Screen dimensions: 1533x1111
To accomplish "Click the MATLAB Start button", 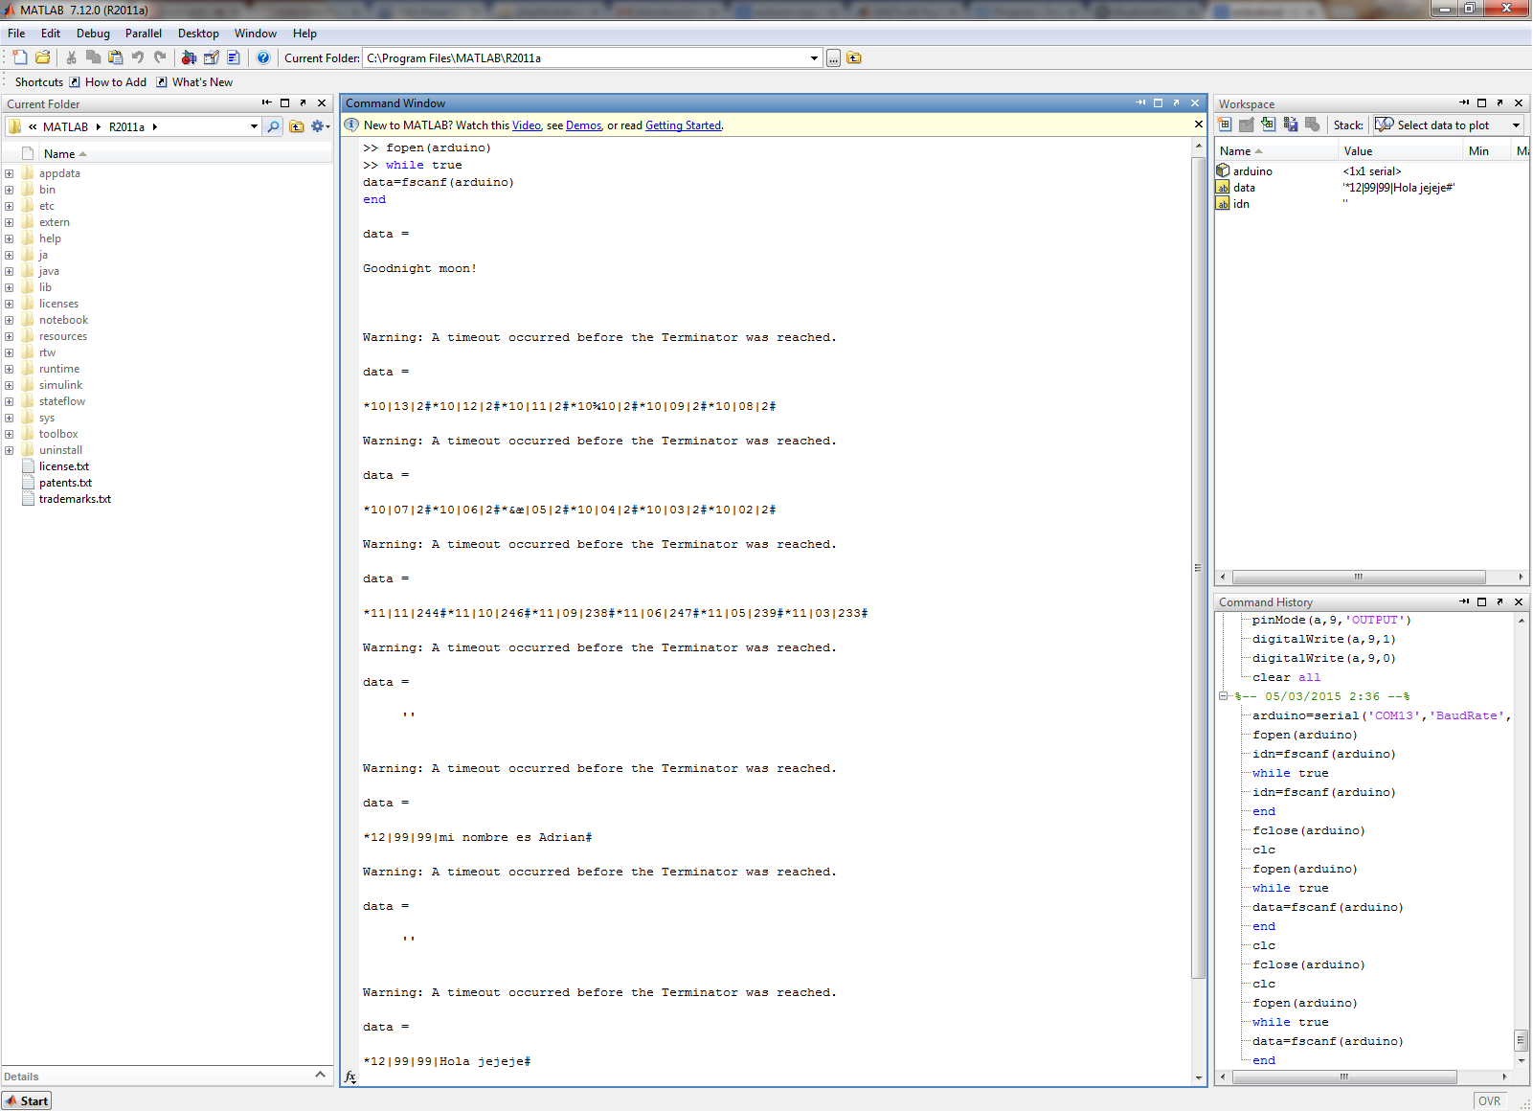I will pyautogui.click(x=27, y=1100).
